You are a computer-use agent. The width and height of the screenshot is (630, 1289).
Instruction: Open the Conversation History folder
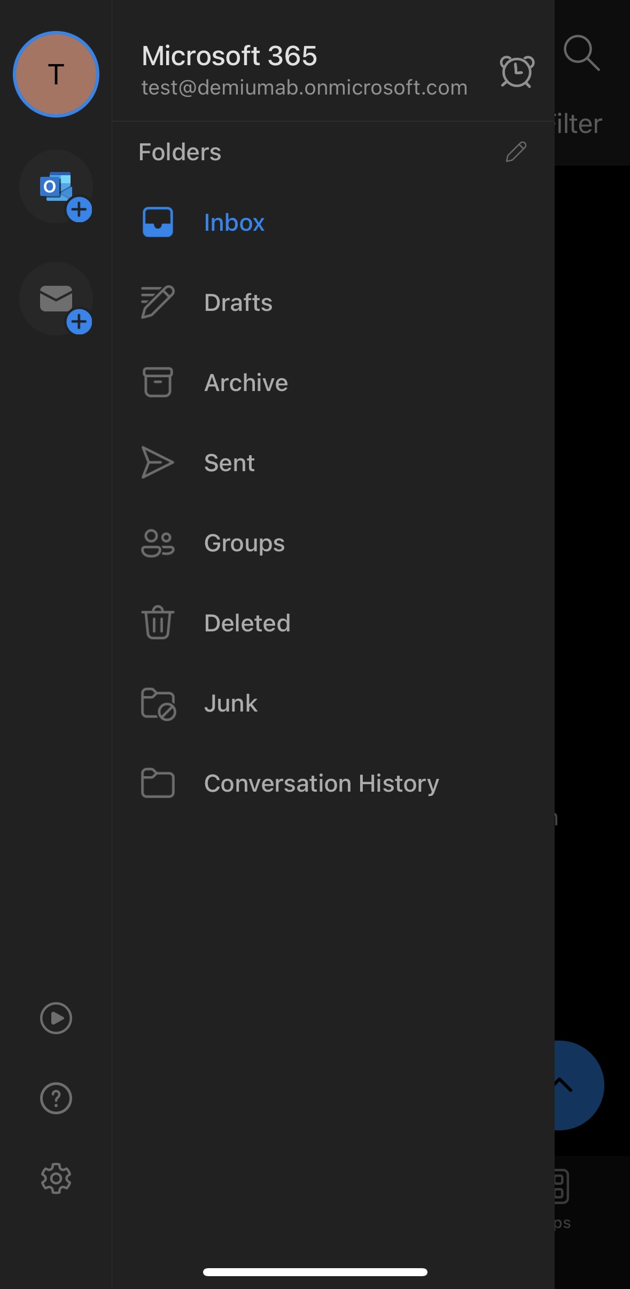coord(333,783)
